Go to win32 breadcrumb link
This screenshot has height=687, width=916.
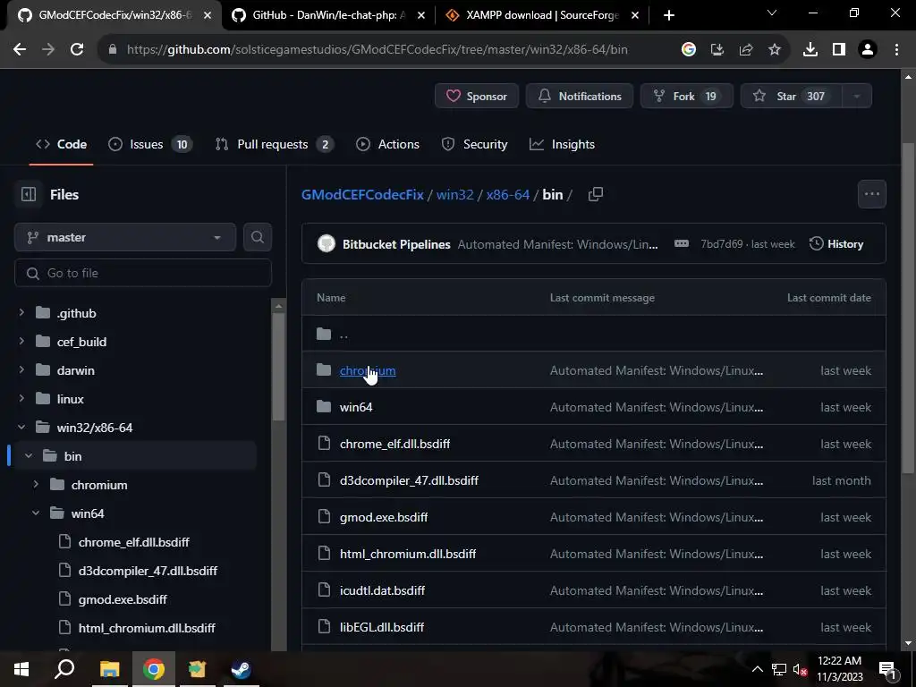(455, 194)
